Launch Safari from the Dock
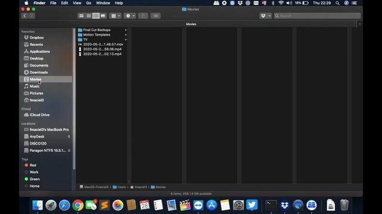Screen dimensions: 382x214 coord(64,205)
